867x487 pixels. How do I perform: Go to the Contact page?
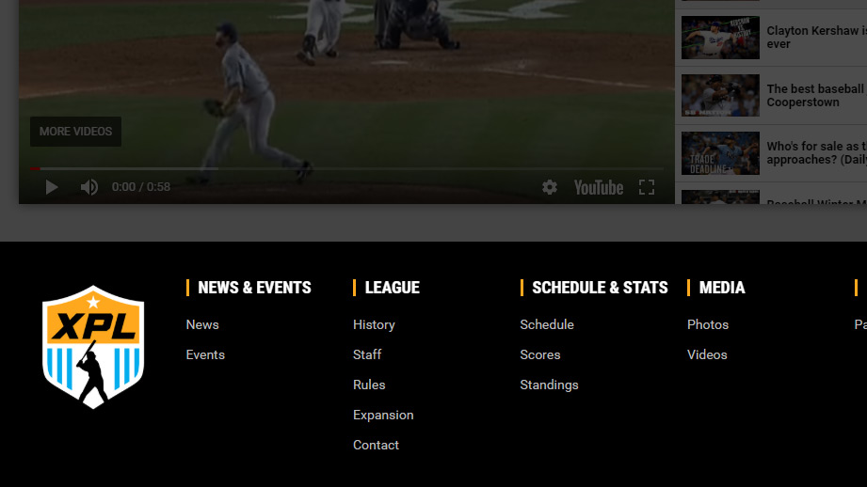click(x=376, y=445)
